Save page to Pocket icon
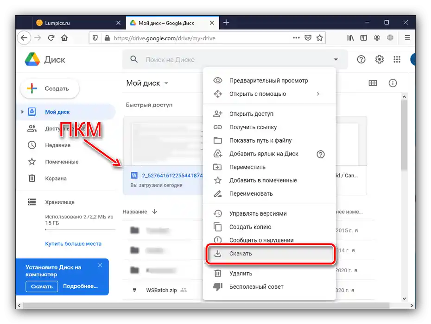Viewport: 431px width, 324px height. [x=308, y=38]
